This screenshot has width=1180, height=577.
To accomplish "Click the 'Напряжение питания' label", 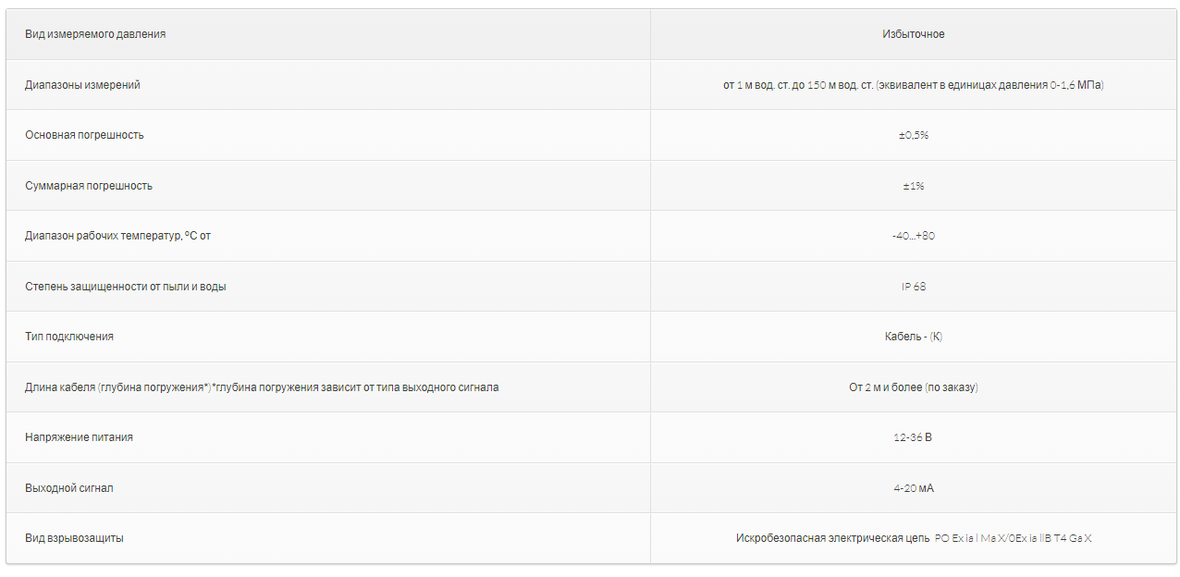I will 79,437.
